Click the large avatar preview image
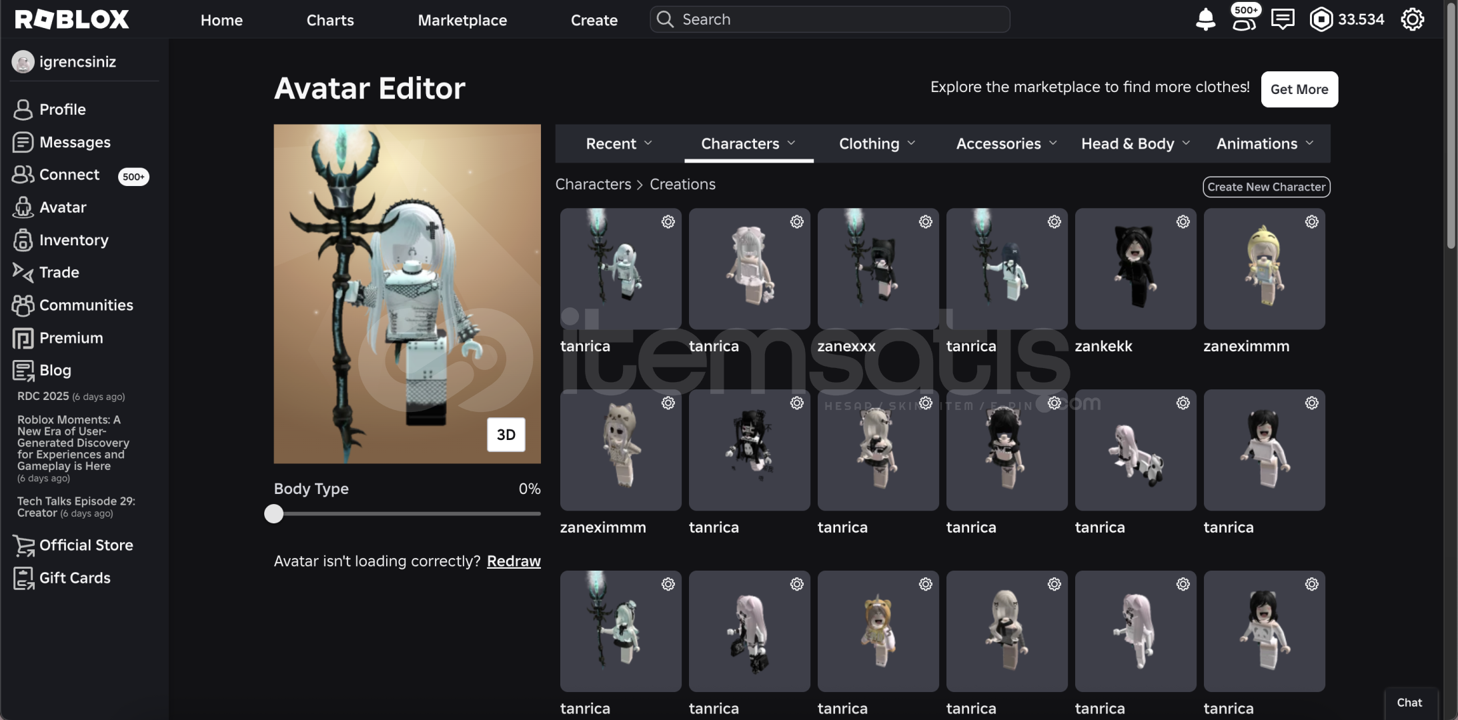The height and width of the screenshot is (720, 1458). pyautogui.click(x=407, y=294)
